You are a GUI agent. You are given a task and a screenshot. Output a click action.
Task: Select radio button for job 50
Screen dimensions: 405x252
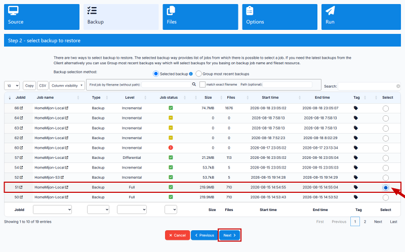tap(386, 197)
